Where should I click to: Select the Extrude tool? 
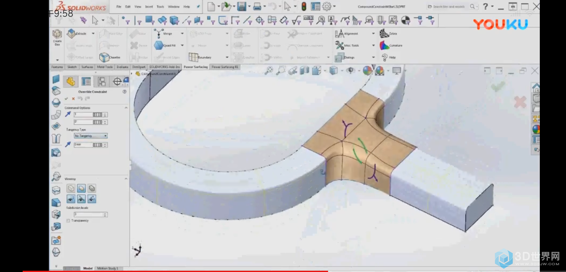(77, 33)
